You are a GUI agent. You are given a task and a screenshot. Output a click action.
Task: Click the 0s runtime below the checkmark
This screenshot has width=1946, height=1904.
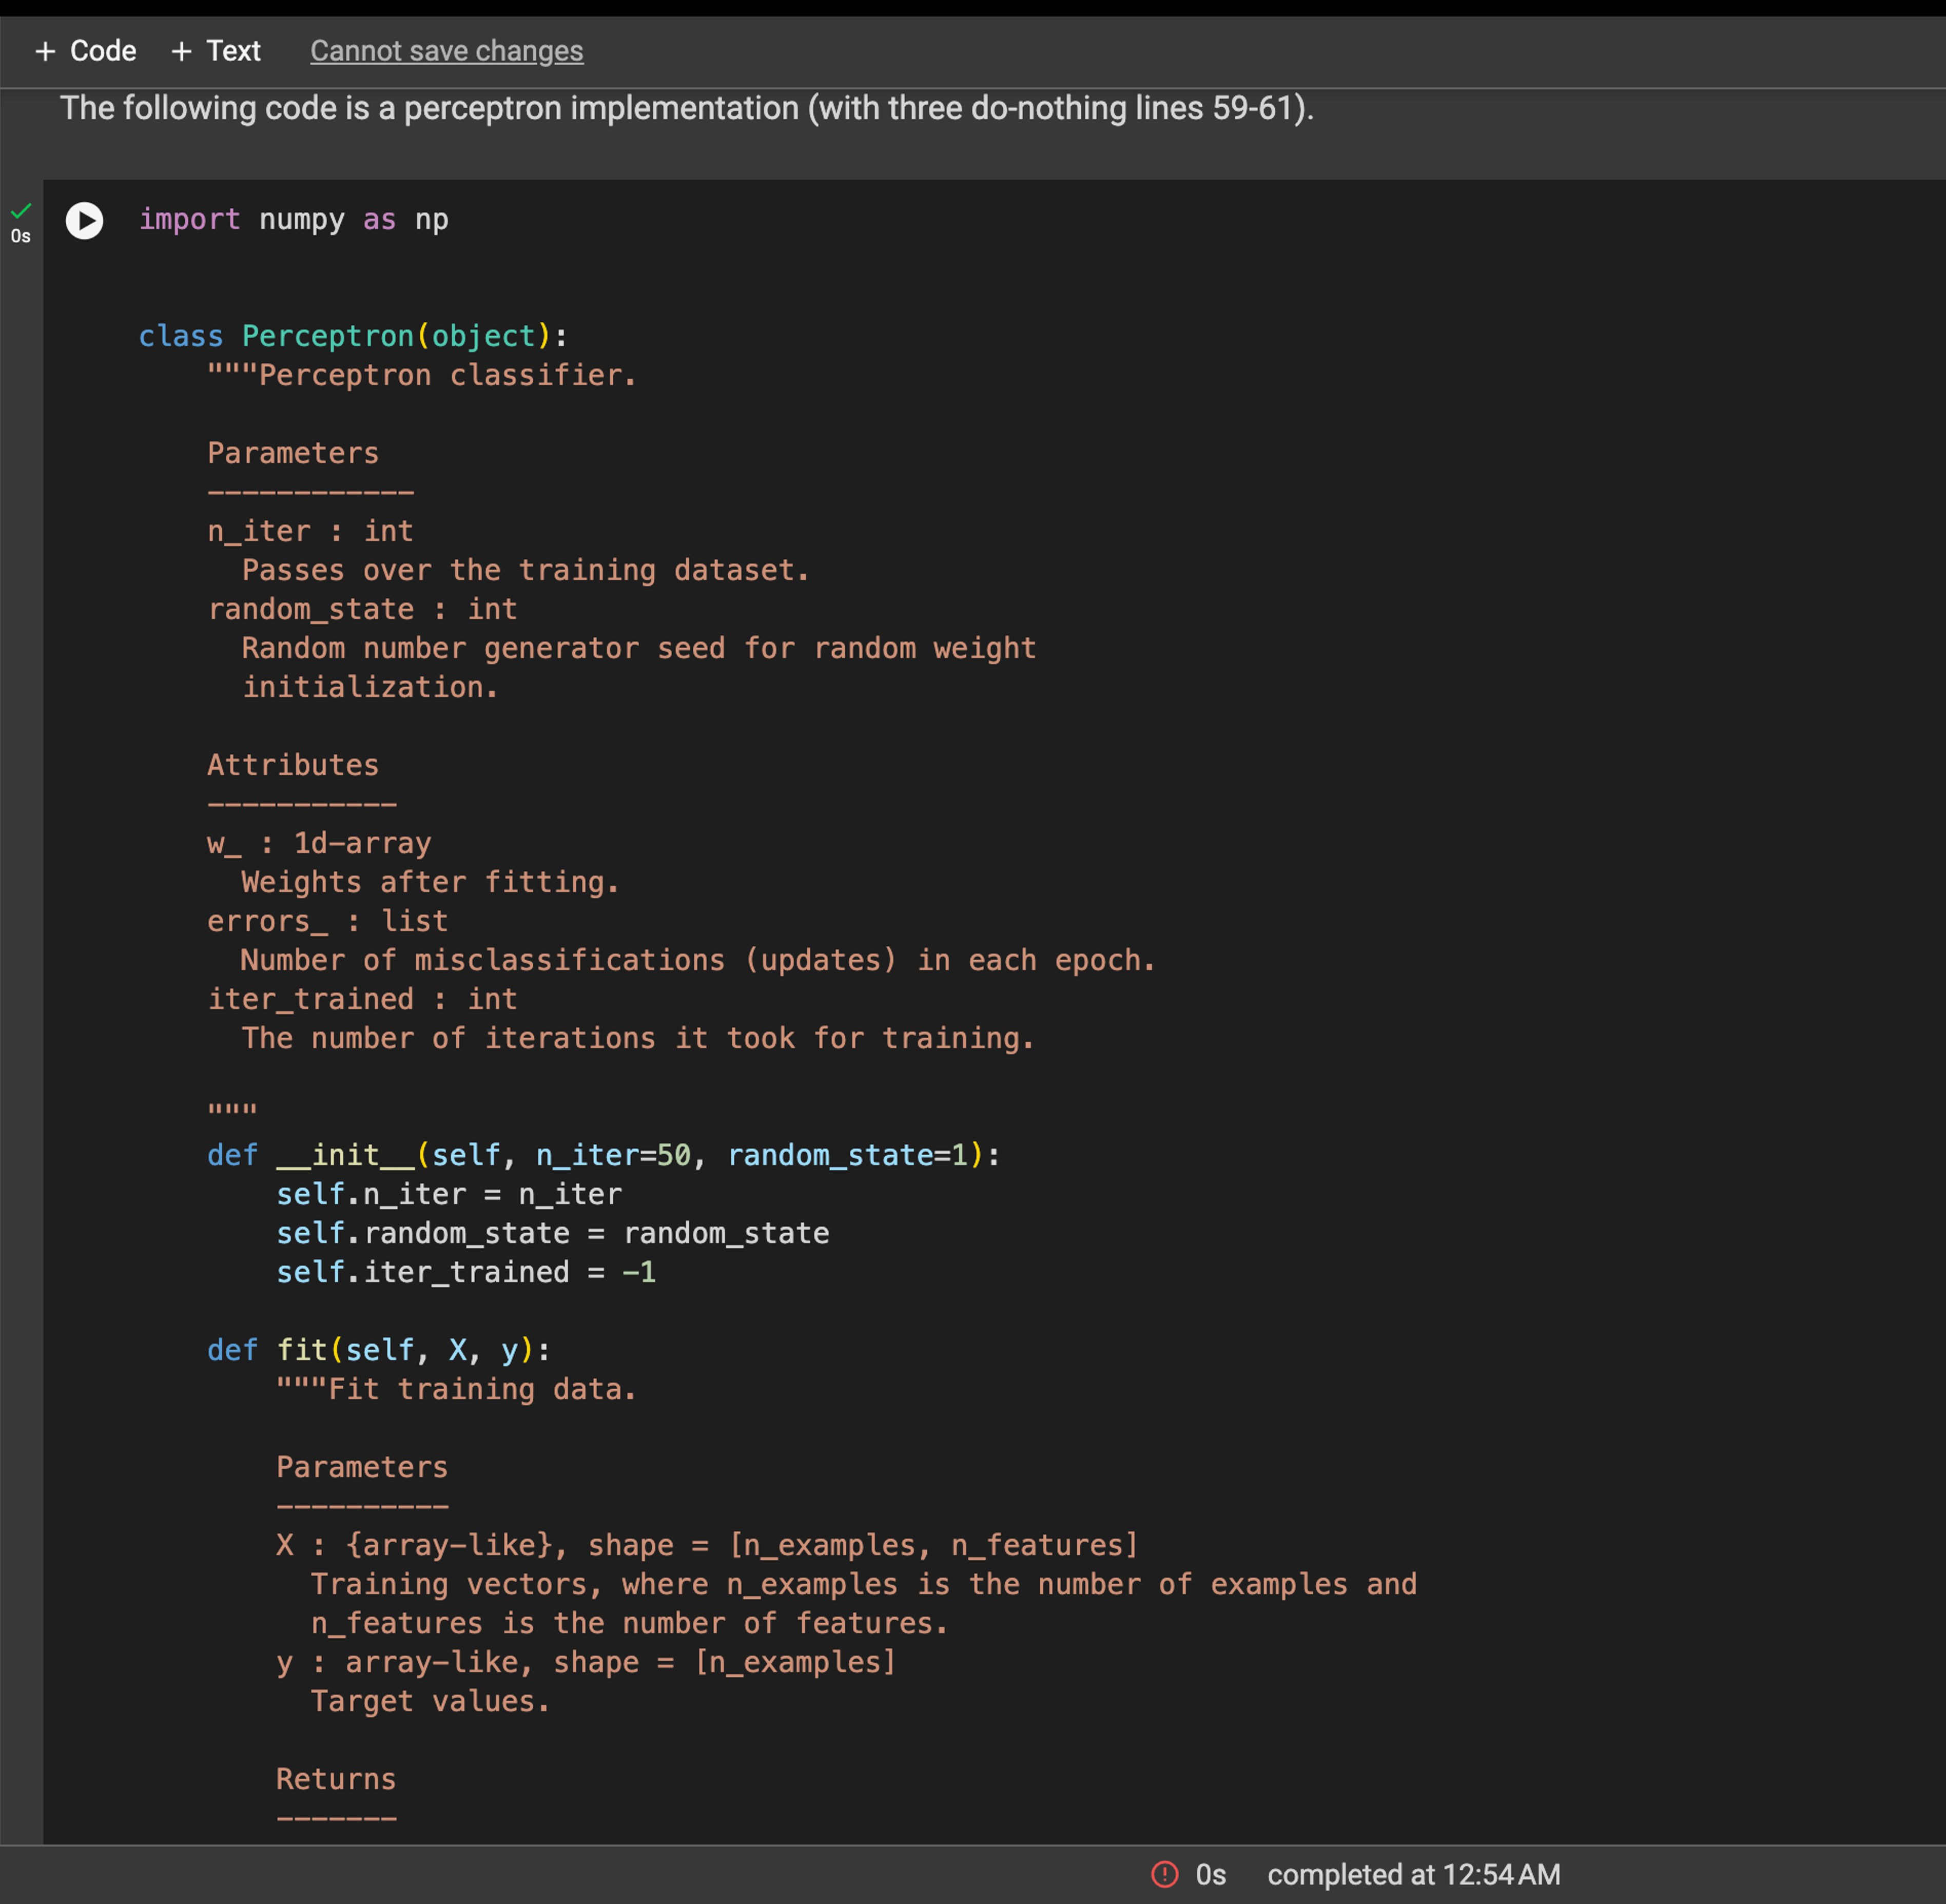coord(21,237)
